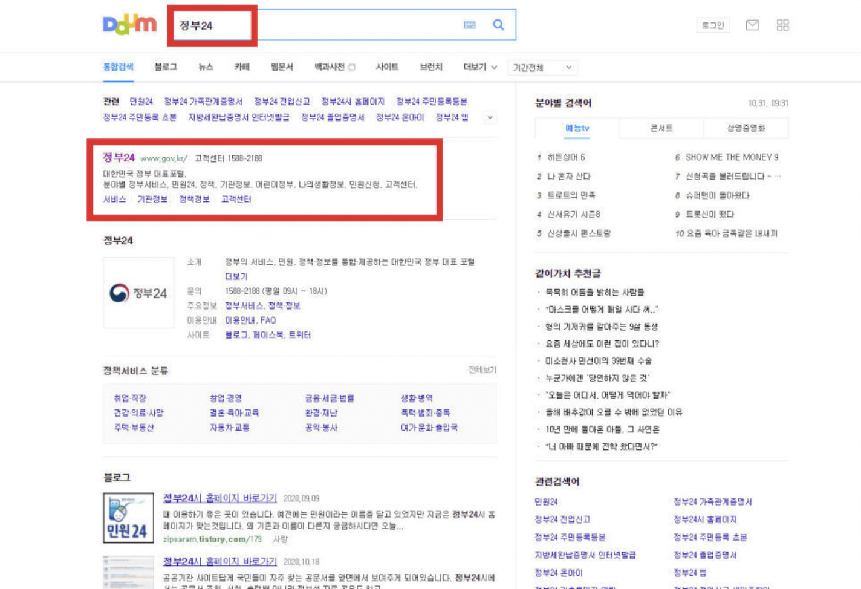The image size is (861, 589).
Task: Click 정부24 전입신고 in 관련검색어 panel
Action: [562, 519]
